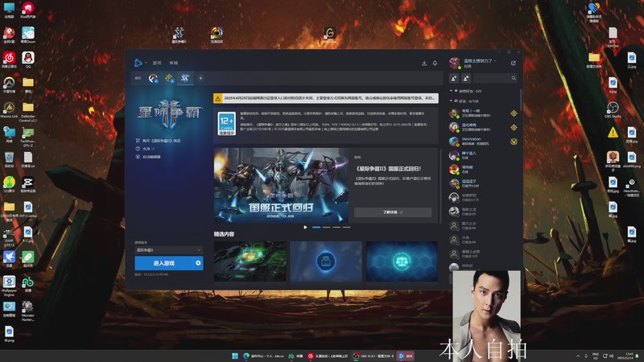Select friend INnoVation in the list
Image resolution: width=644 pixels, height=362 pixels.
click(x=484, y=142)
